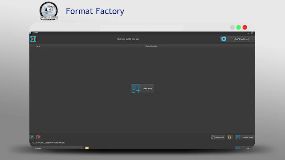Click the central add files button
Image resolution: width=285 pixels, height=160 pixels.
point(142,88)
